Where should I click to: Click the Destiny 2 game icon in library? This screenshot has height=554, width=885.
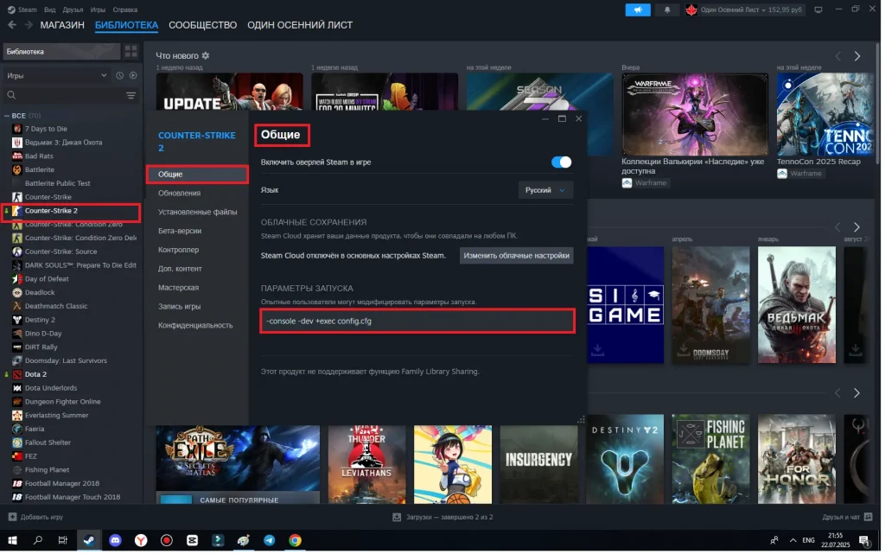[17, 319]
